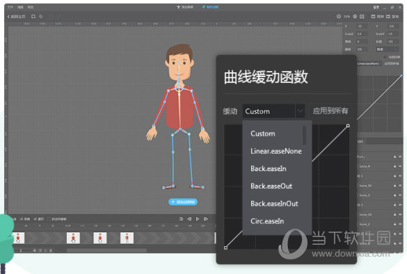
Task: Click the 发布 publish icon
Action: click(x=388, y=17)
